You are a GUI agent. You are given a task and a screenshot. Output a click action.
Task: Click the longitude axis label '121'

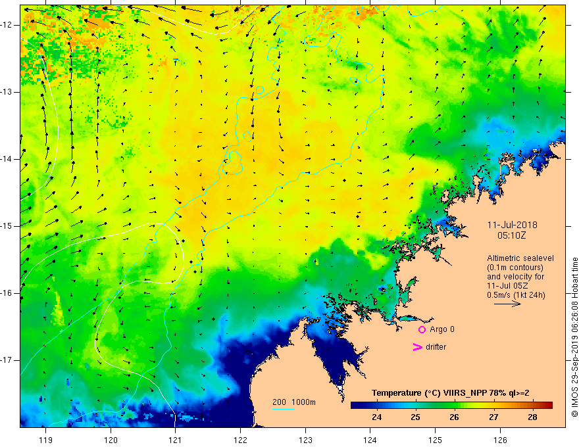coord(176,440)
